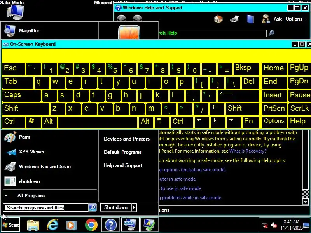Click the Help key on On-Screen Keyboard

[x=300, y=122]
